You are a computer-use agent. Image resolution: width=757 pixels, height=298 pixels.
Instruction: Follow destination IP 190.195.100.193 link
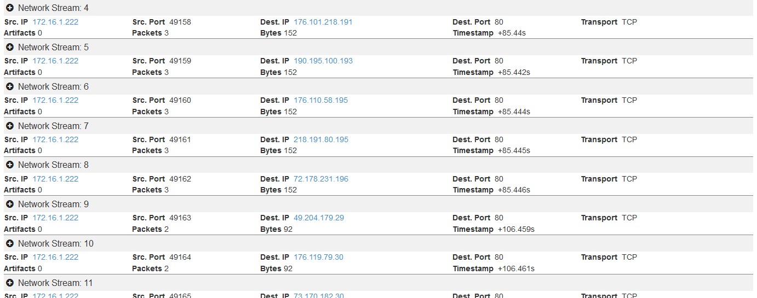pos(323,61)
